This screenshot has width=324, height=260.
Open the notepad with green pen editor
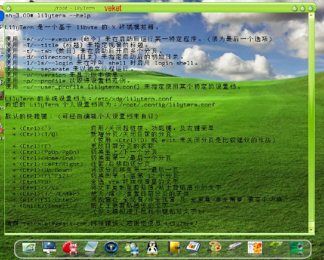click(x=91, y=247)
